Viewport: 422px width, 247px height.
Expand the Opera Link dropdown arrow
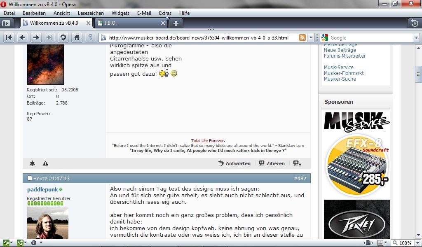[12, 243]
